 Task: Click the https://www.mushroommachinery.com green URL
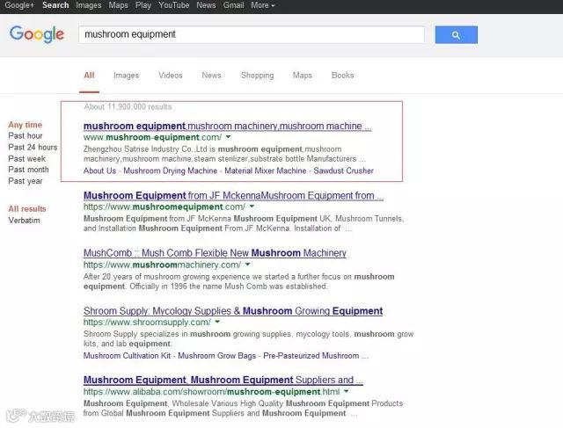(162, 265)
